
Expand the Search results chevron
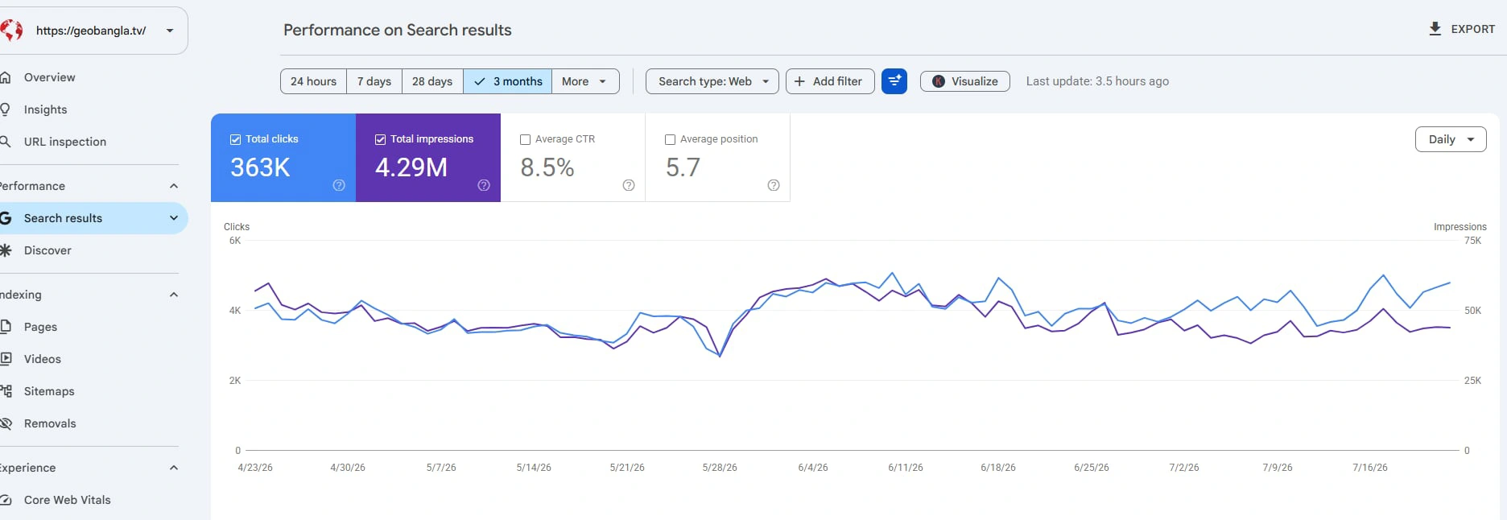174,218
